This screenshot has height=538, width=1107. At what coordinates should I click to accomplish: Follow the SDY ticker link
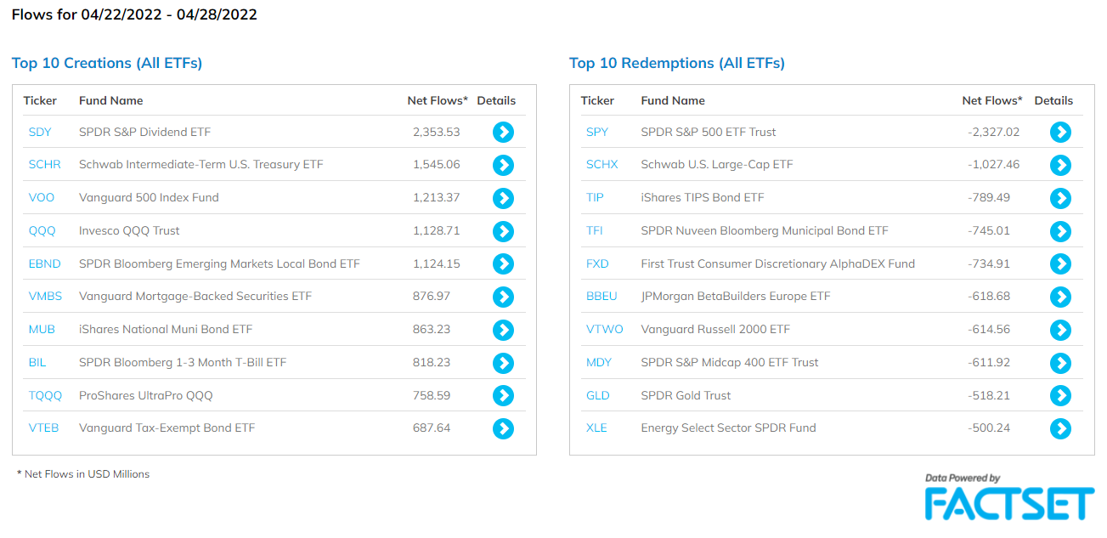[40, 132]
